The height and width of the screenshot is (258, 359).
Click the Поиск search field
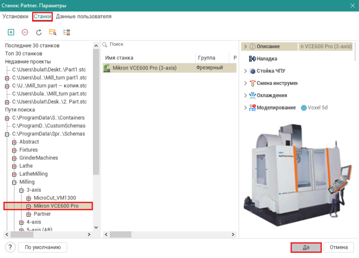click(x=166, y=45)
